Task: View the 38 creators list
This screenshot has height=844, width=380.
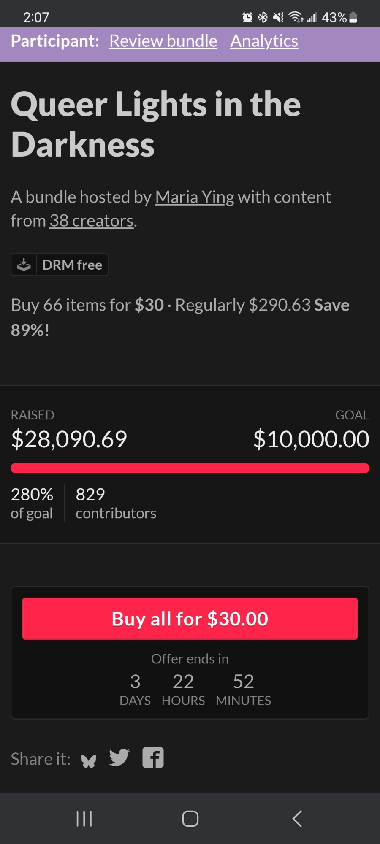Action: click(92, 221)
